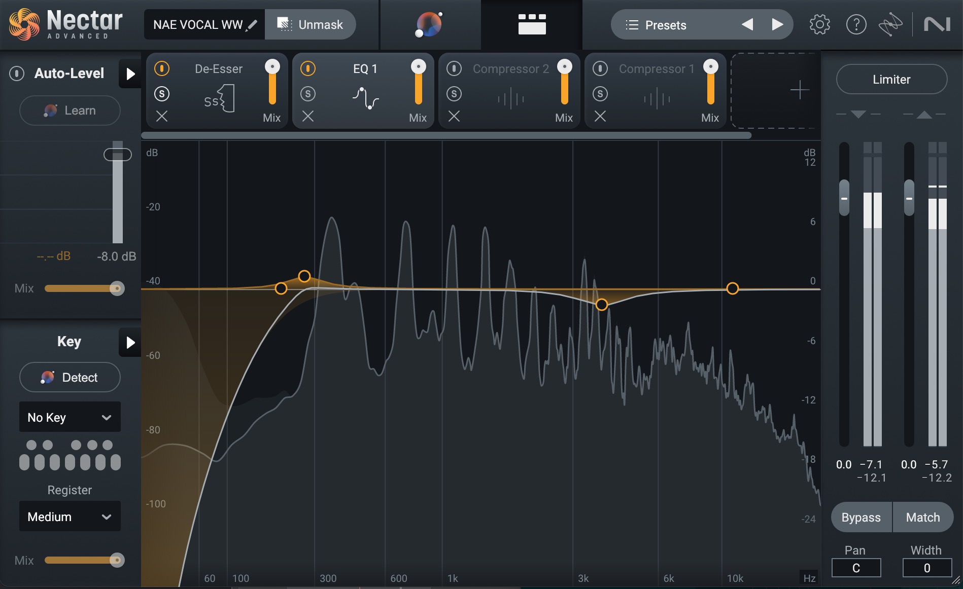Remove the De-Esser module with its X
This screenshot has width=963, height=589.
coord(162,117)
